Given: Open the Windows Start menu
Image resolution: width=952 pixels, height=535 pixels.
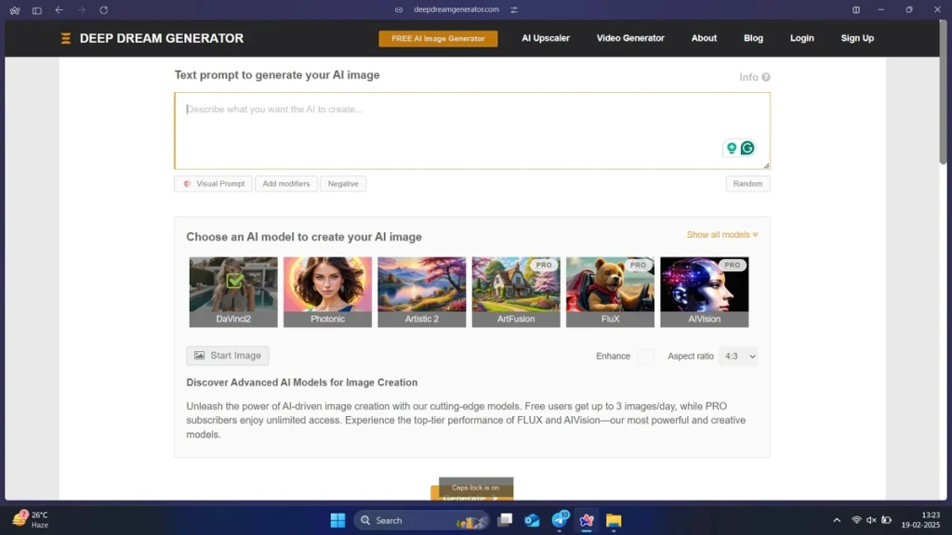Looking at the screenshot, I should pyautogui.click(x=338, y=520).
